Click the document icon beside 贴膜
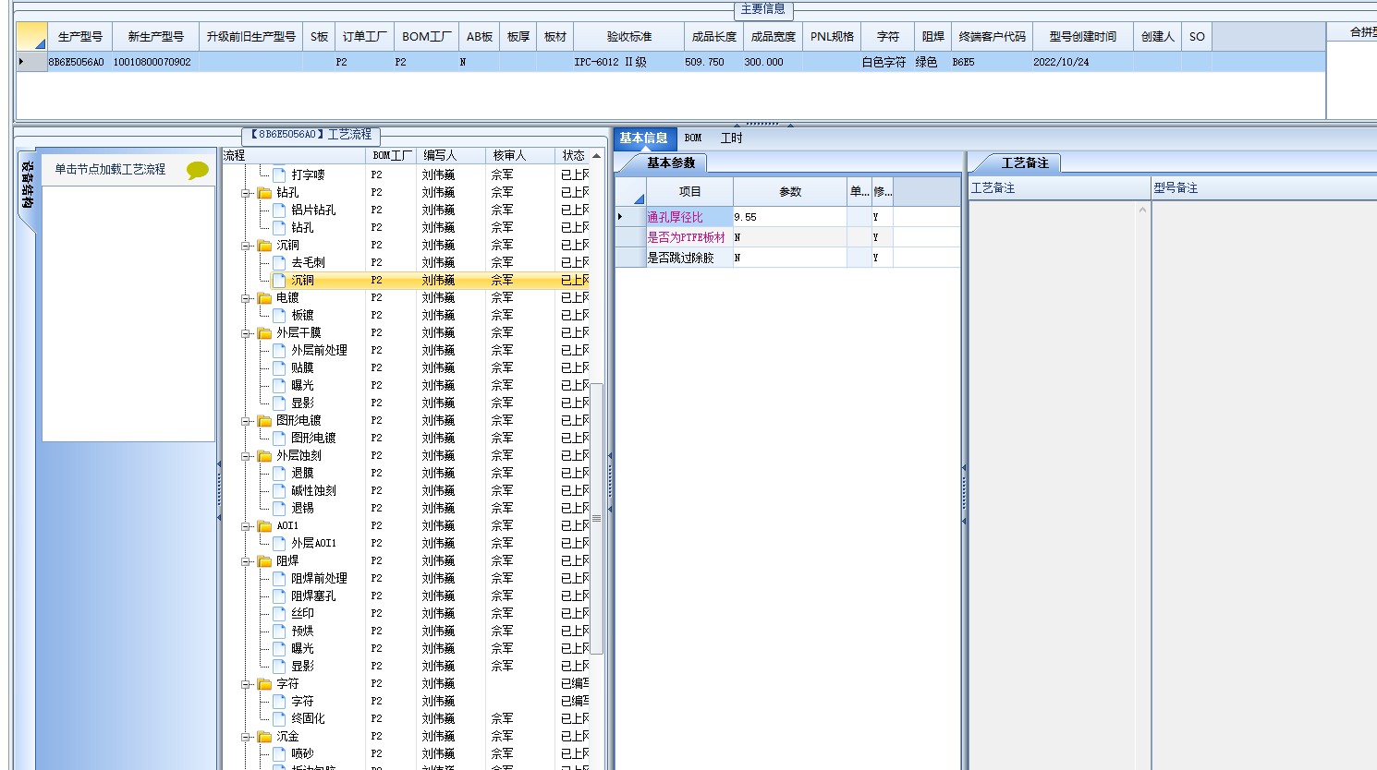 (x=279, y=367)
